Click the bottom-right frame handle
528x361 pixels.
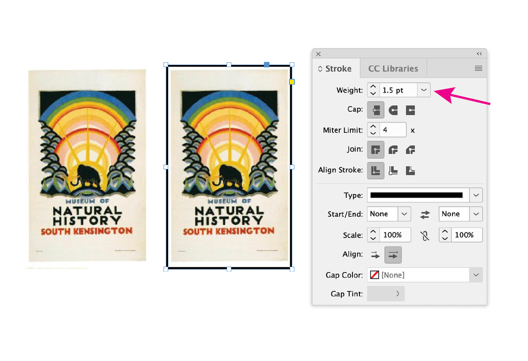coord(292,269)
